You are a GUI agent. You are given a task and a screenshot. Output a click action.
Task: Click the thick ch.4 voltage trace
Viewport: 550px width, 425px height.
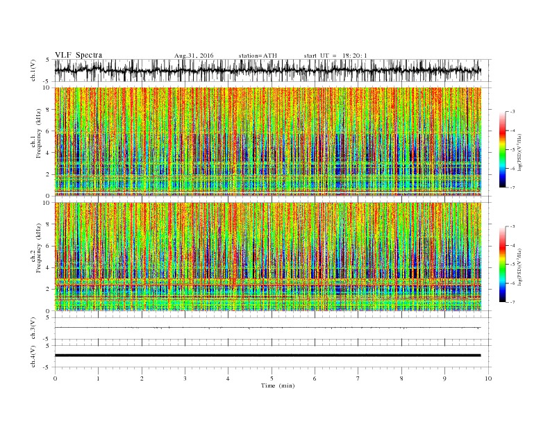267,356
